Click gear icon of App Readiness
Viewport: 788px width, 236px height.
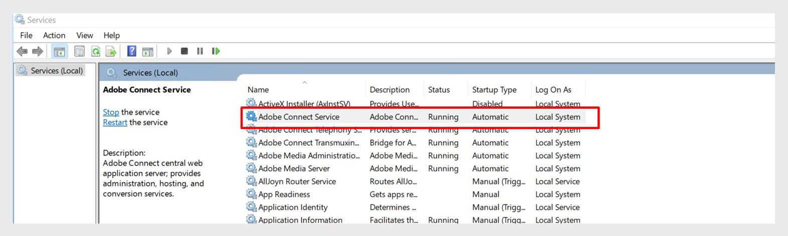point(251,194)
